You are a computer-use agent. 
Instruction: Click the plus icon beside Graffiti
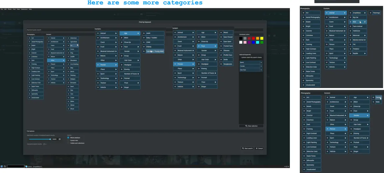click(x=68, y=57)
